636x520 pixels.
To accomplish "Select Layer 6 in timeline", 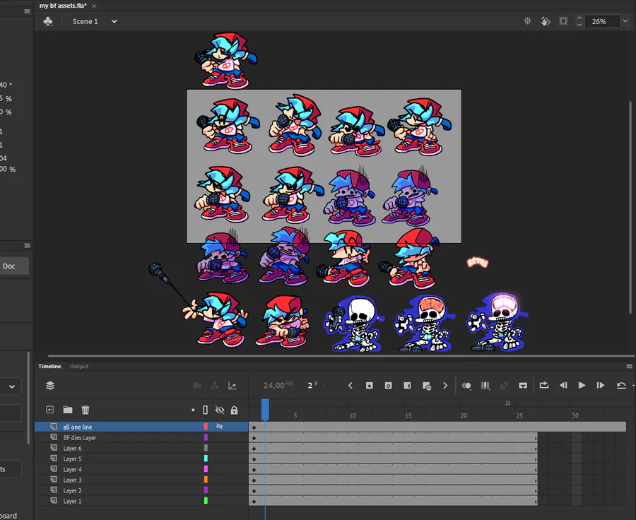I will [x=141, y=448].
